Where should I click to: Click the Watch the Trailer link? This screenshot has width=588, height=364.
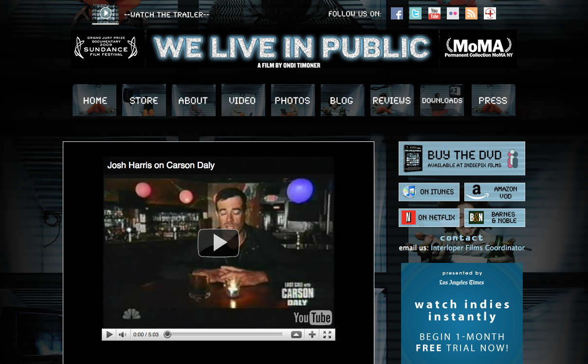[166, 15]
